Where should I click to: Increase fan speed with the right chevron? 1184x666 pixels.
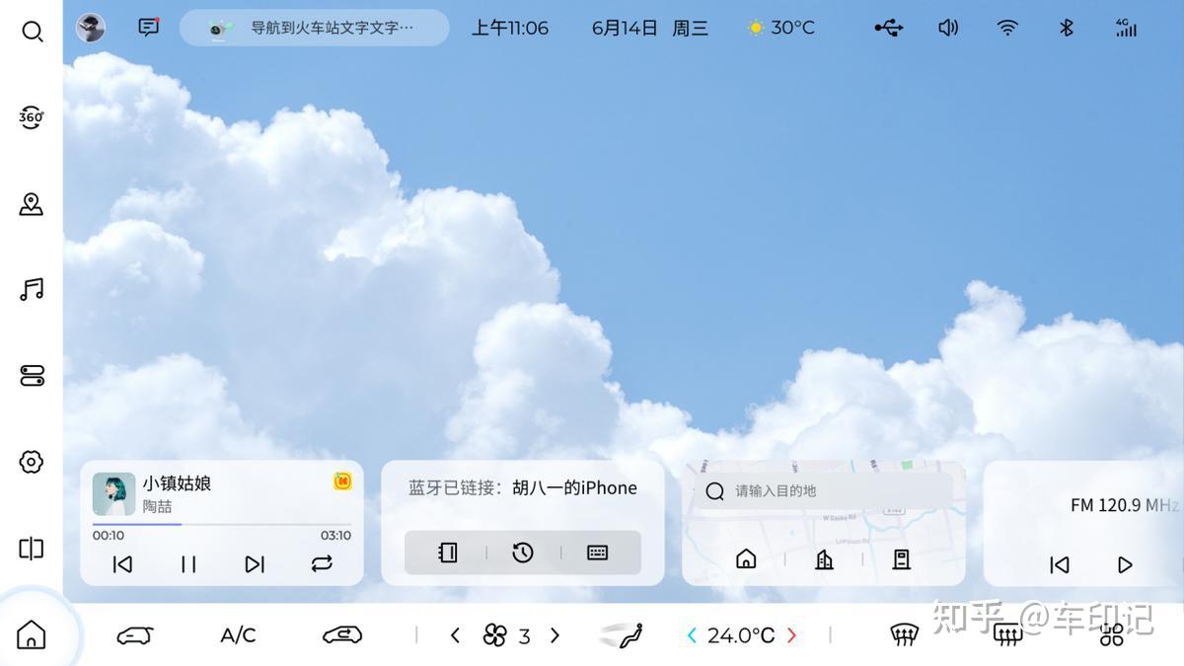pyautogui.click(x=555, y=636)
